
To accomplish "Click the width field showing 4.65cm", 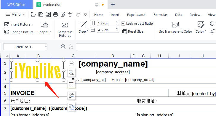I will [106, 30].
